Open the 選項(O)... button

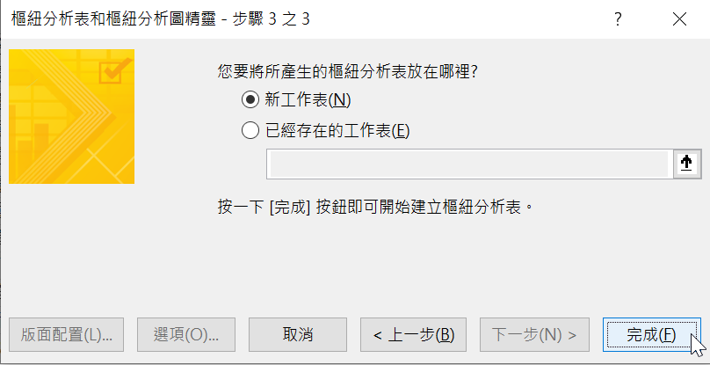pyautogui.click(x=186, y=334)
